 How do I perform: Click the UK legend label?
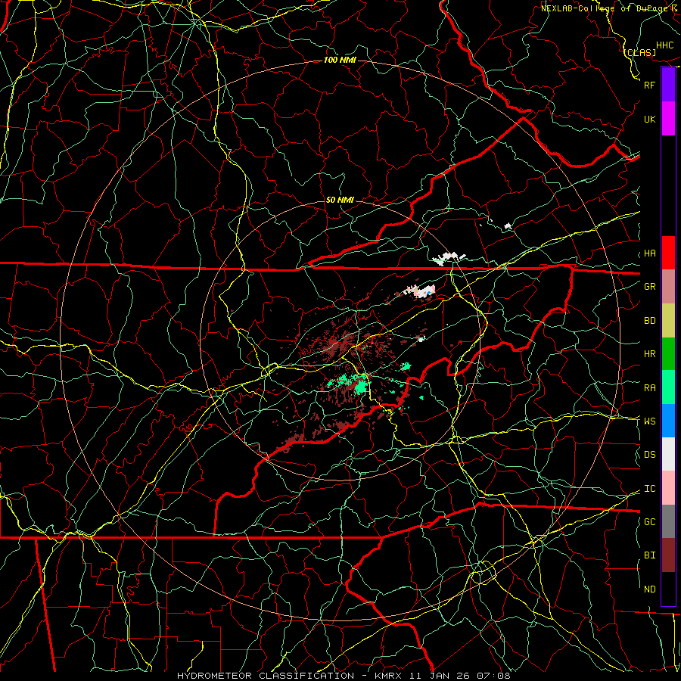pos(649,119)
